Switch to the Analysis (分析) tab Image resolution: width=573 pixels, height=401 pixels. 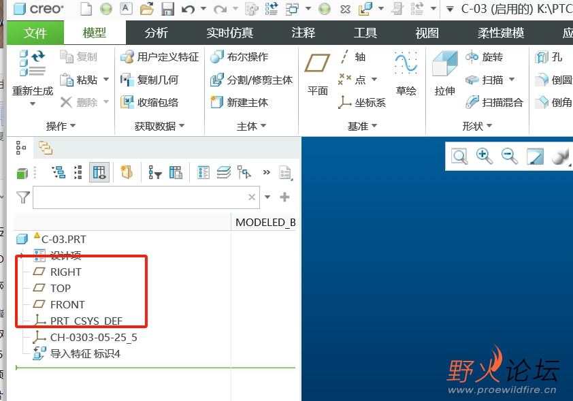157,33
